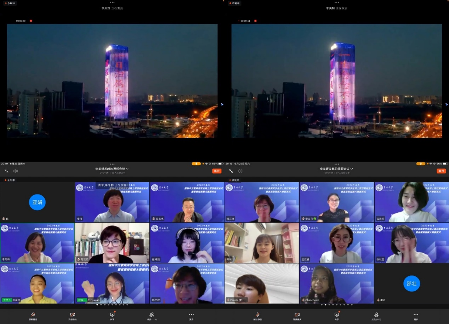
Task: Toggle speaker icon in the right meeting window
Action: point(240,171)
